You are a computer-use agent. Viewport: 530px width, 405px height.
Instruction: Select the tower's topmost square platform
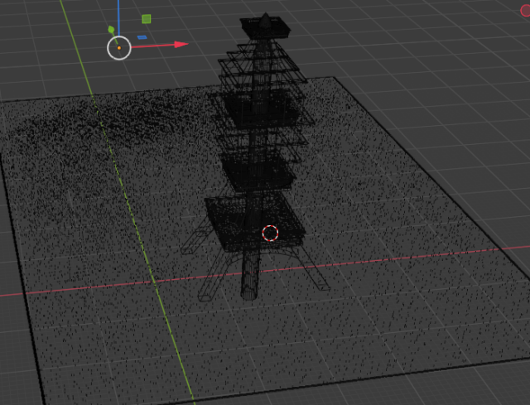[x=265, y=27]
